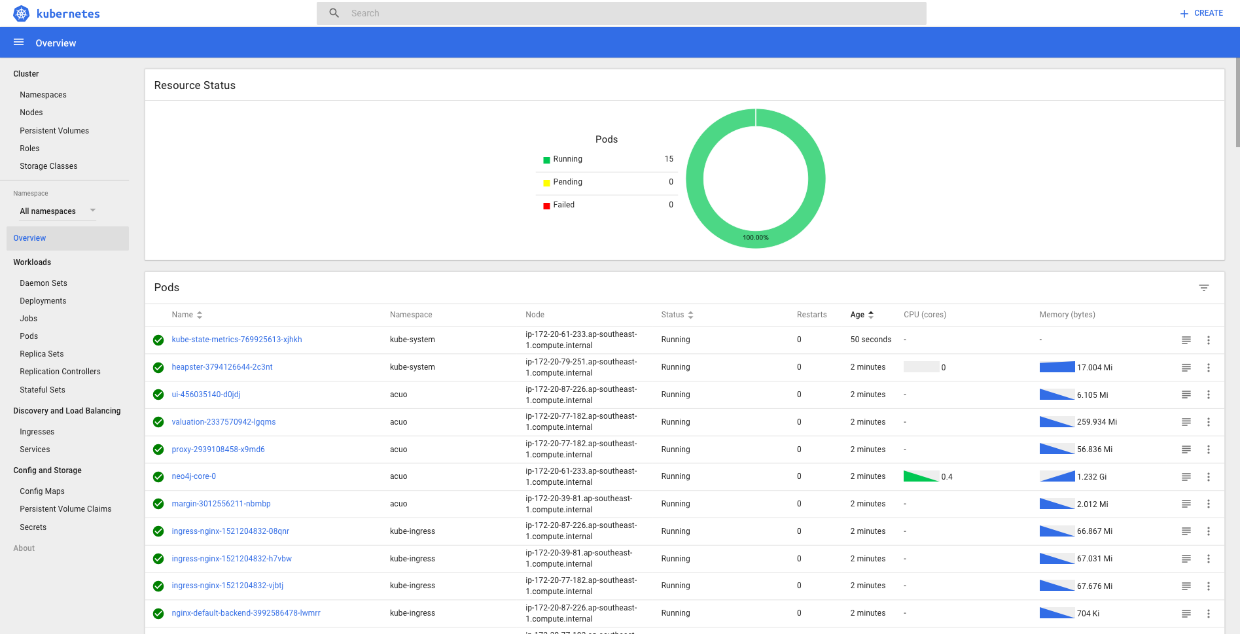Open actions menu for proxy-2939108458-x9md6
Screen dimensions: 1240x634
1209,449
